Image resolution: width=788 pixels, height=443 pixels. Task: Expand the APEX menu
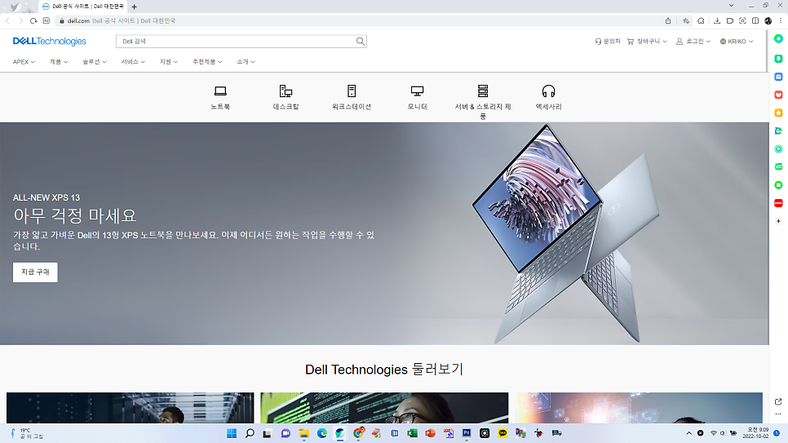(24, 62)
